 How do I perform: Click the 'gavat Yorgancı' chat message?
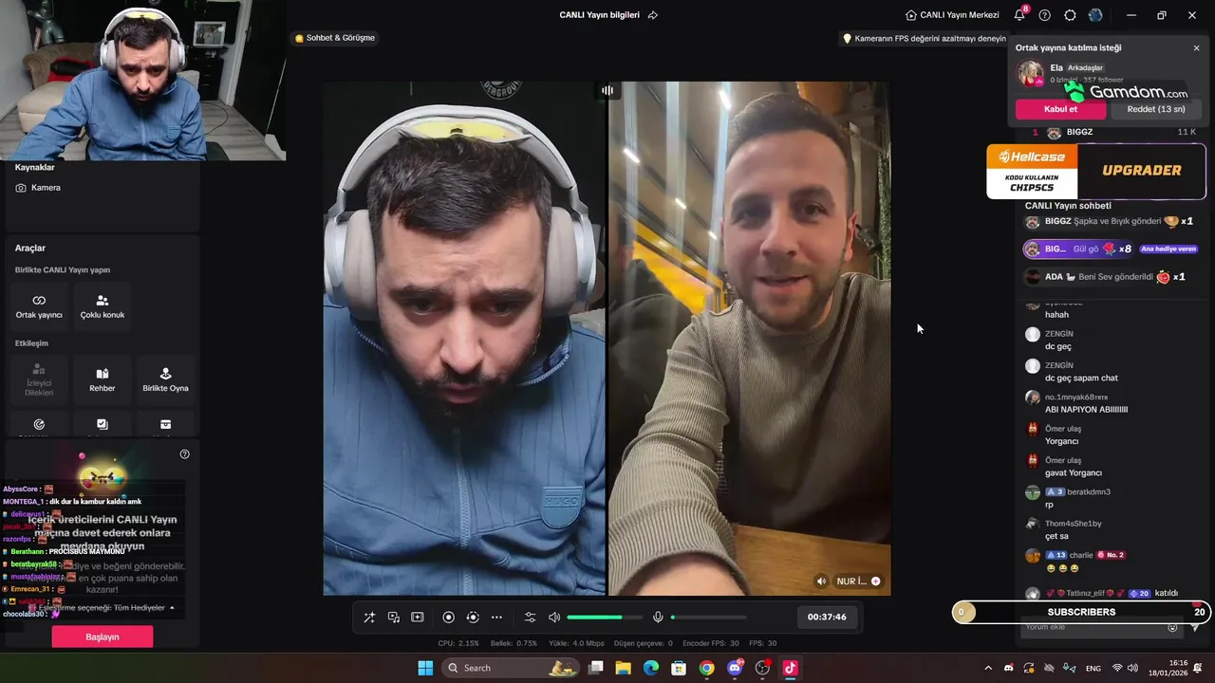(x=1074, y=472)
